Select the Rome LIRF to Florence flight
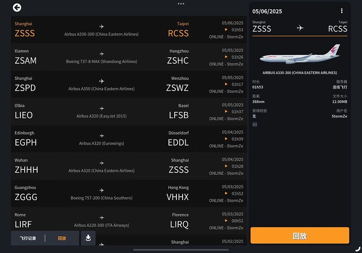 129,221
